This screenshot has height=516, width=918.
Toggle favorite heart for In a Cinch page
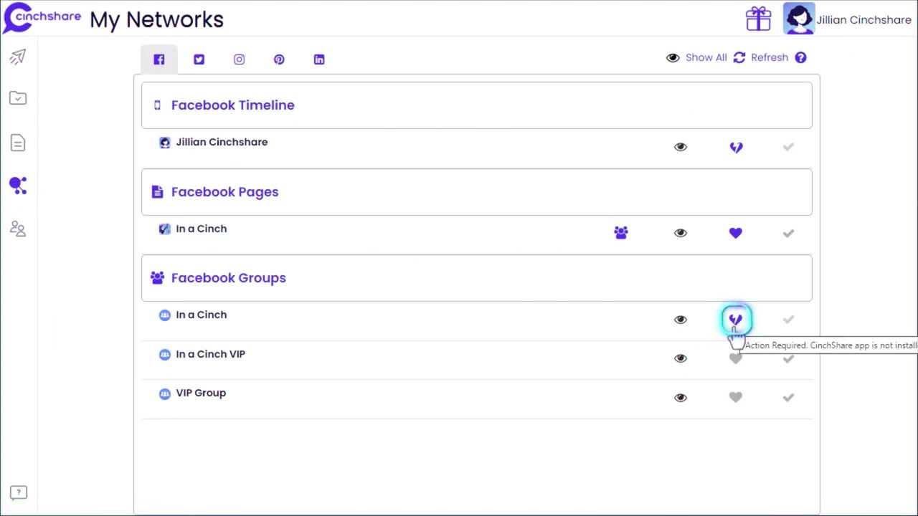click(736, 233)
